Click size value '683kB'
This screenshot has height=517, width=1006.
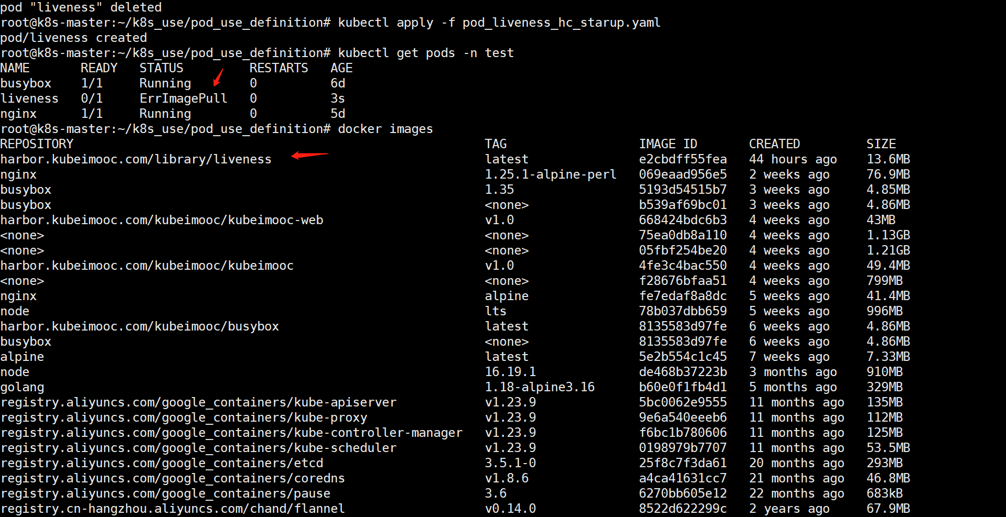884,493
